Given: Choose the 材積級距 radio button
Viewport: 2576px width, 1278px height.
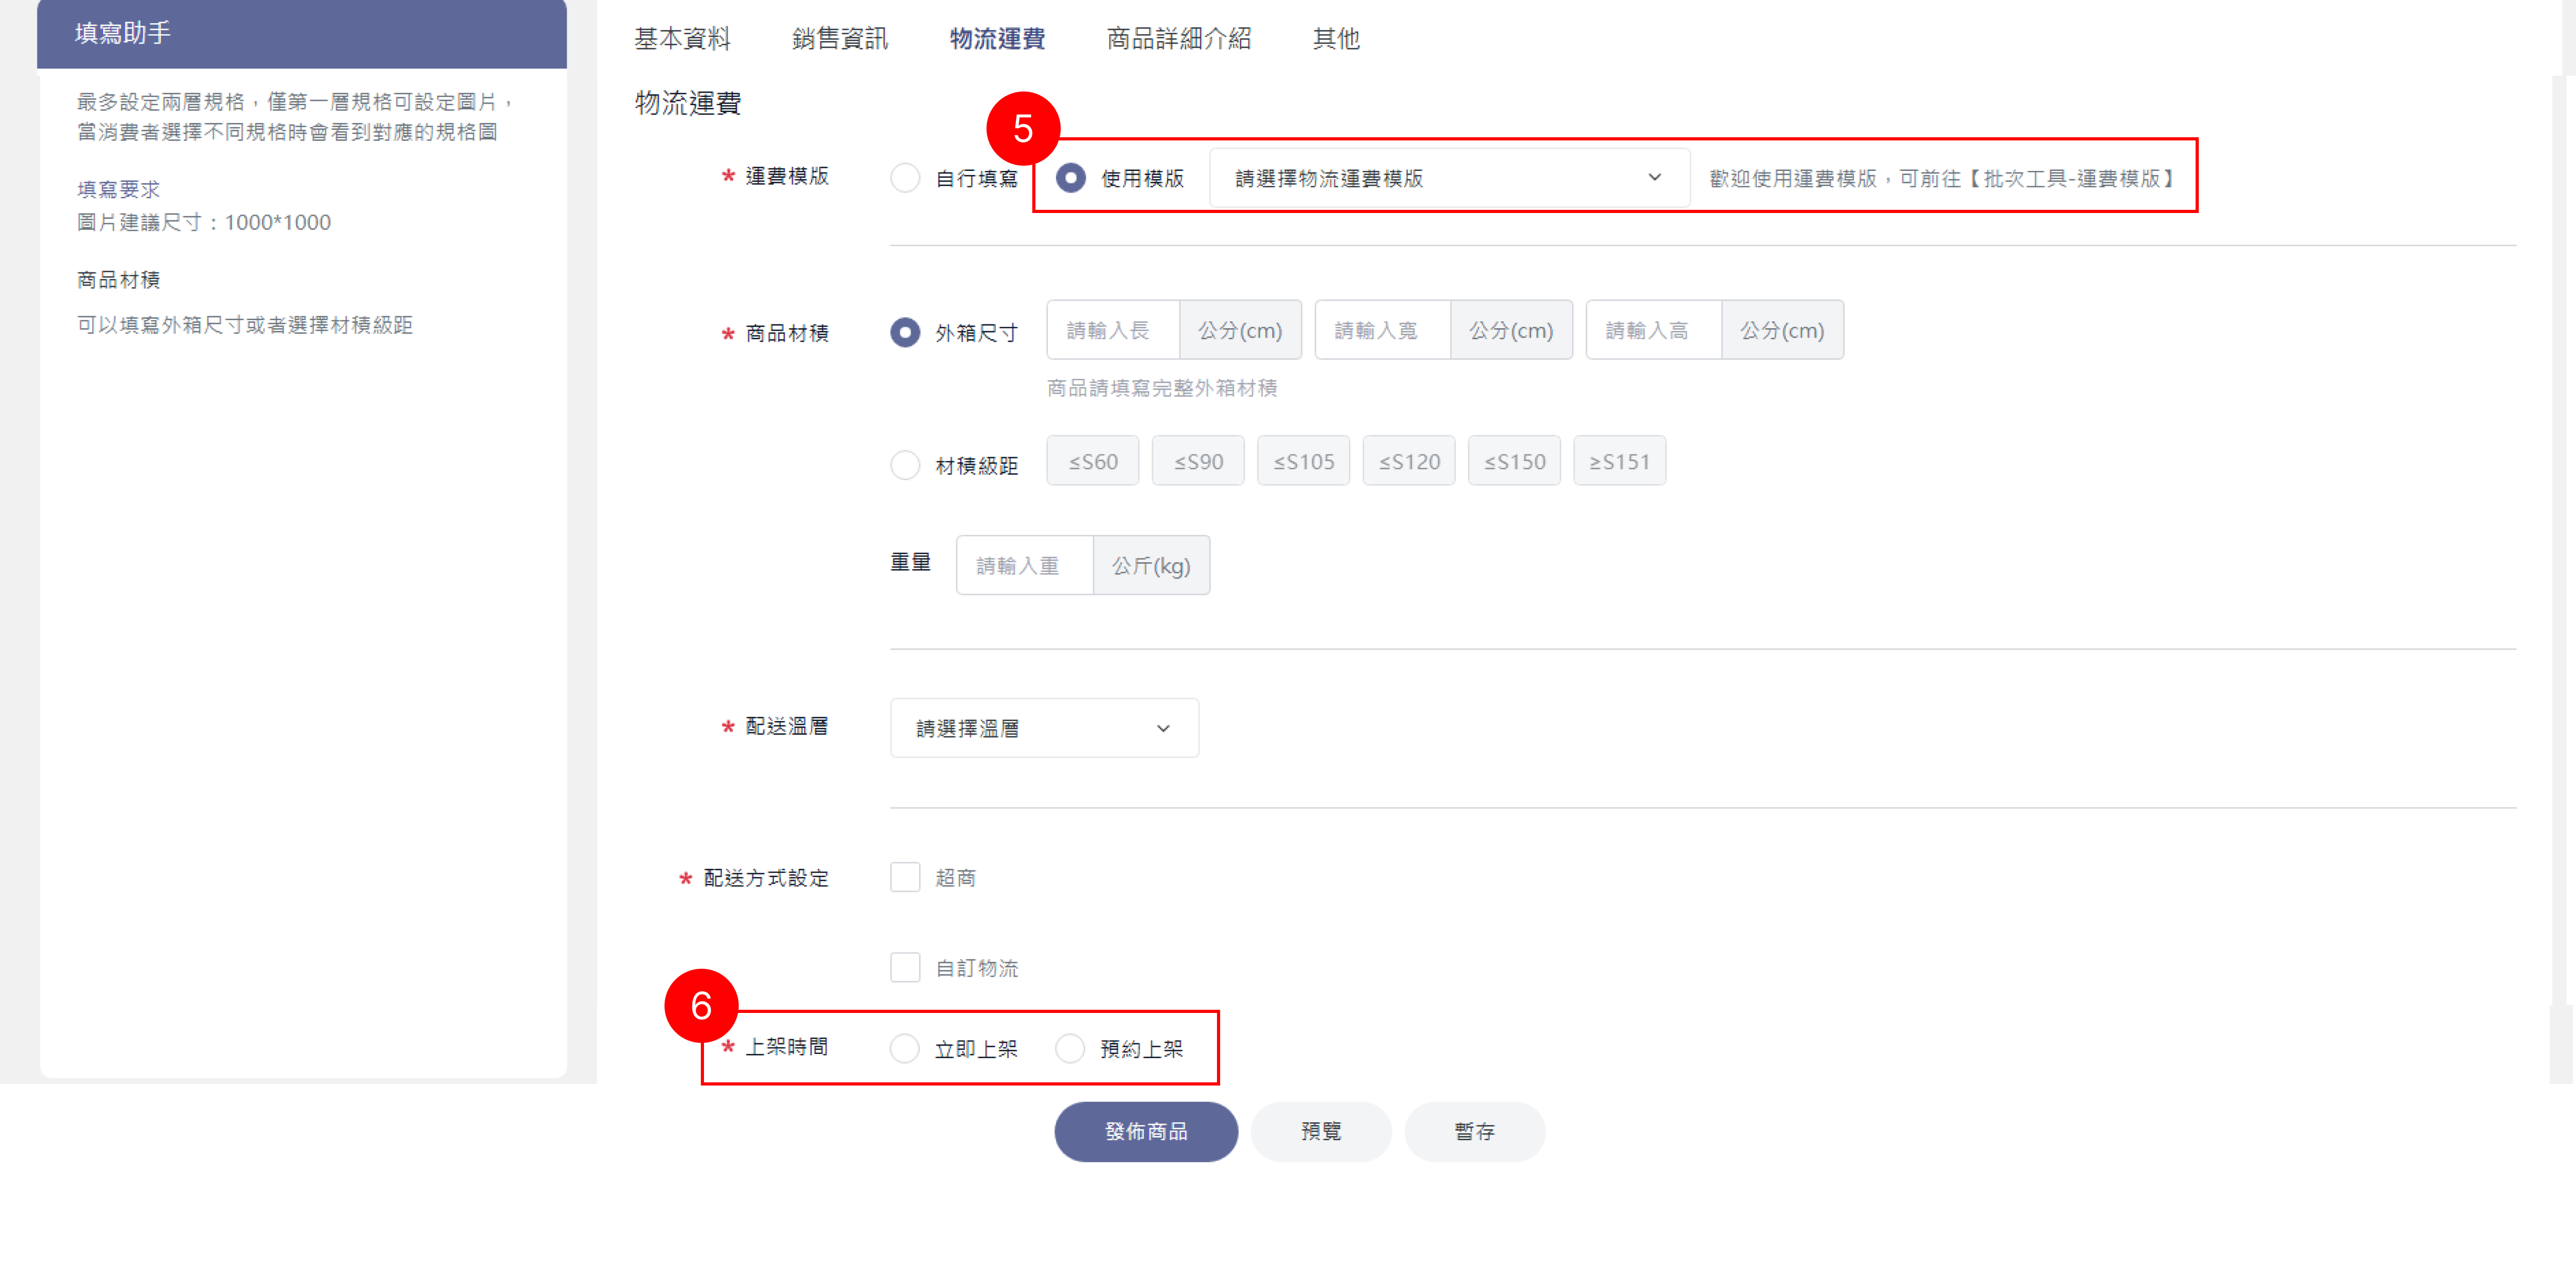Looking at the screenshot, I should (x=905, y=464).
